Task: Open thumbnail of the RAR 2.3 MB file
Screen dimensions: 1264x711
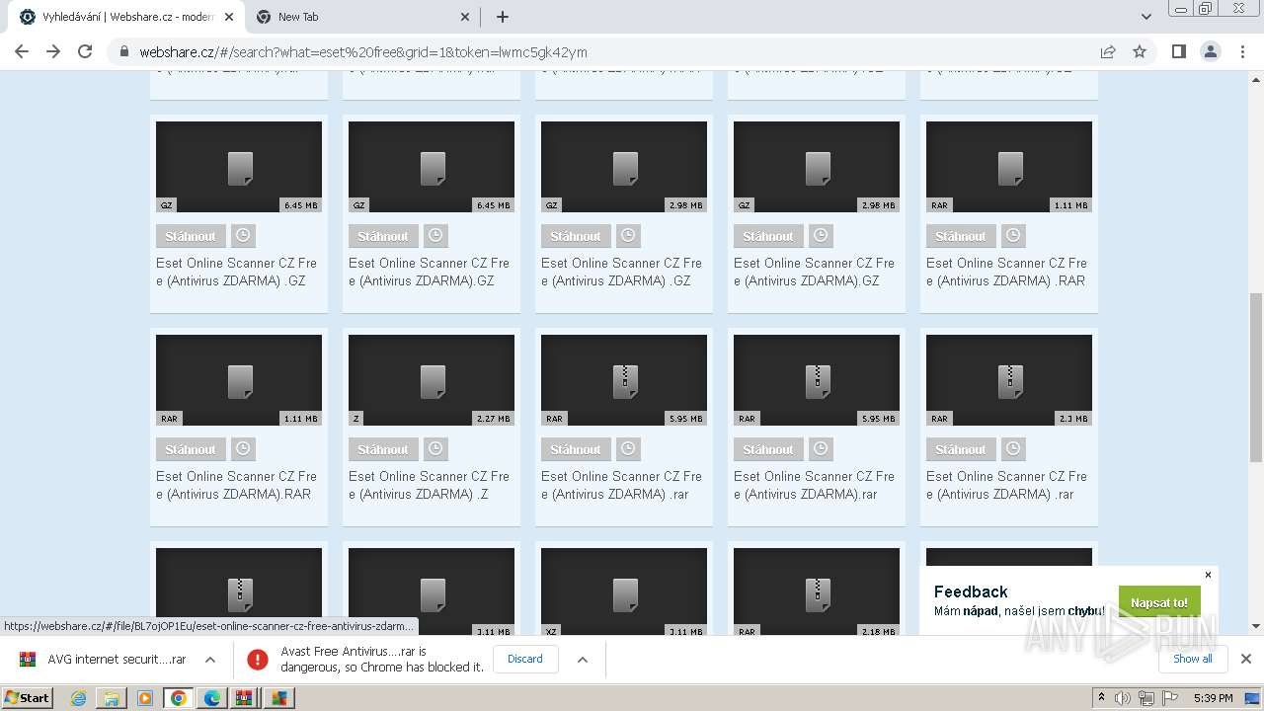Action: tap(1009, 380)
